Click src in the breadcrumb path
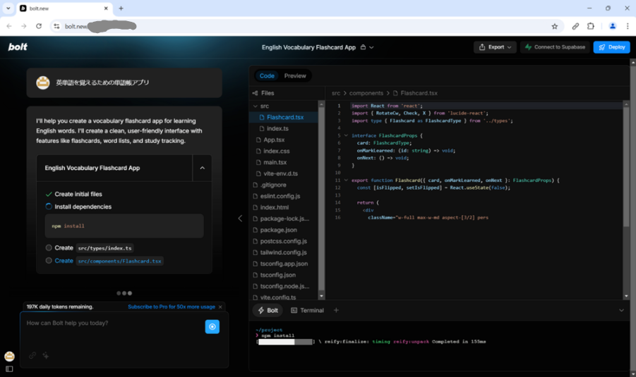 coord(336,93)
